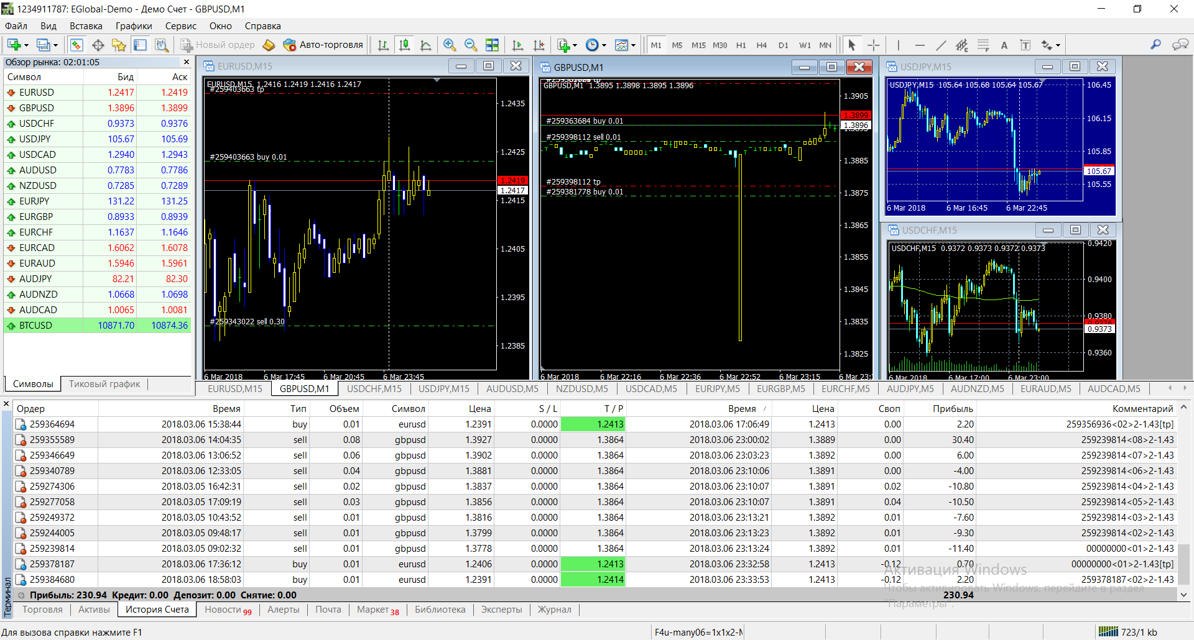1194x640 pixels.
Task: Open the Тиковый график tab
Action: click(x=104, y=384)
